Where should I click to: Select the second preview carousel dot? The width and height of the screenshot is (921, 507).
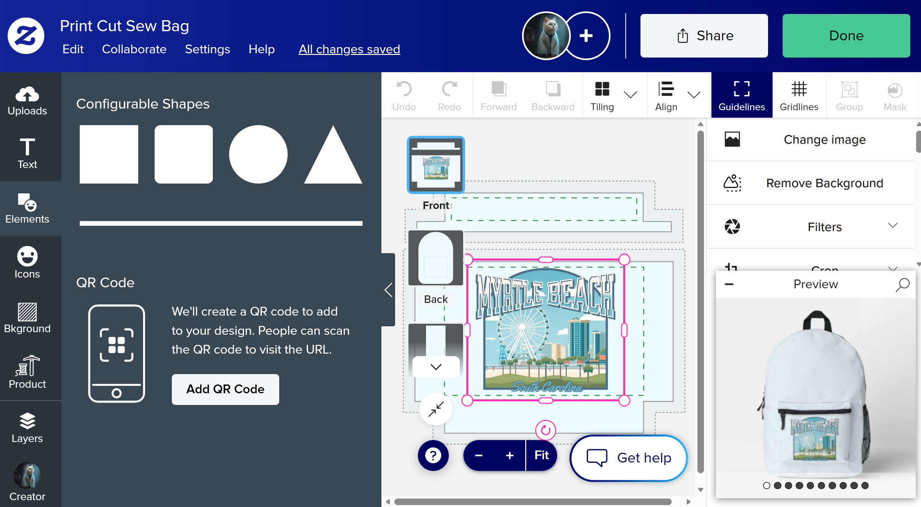(777, 486)
